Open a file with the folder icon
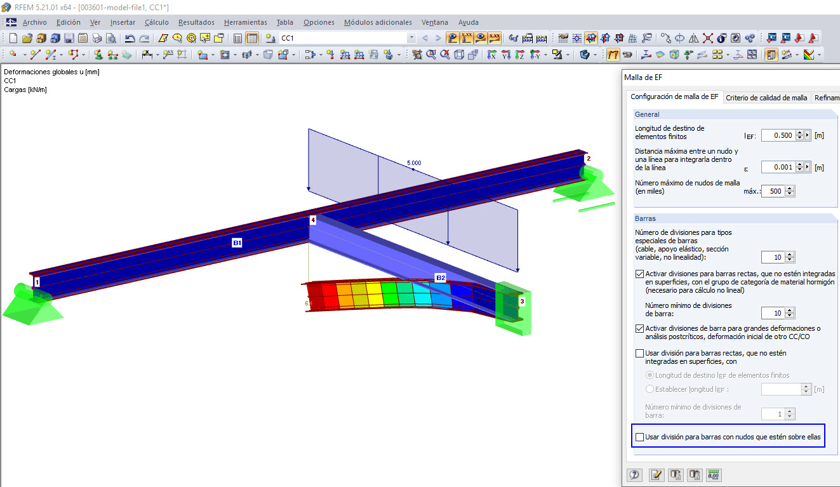The image size is (840, 487). click(27, 38)
